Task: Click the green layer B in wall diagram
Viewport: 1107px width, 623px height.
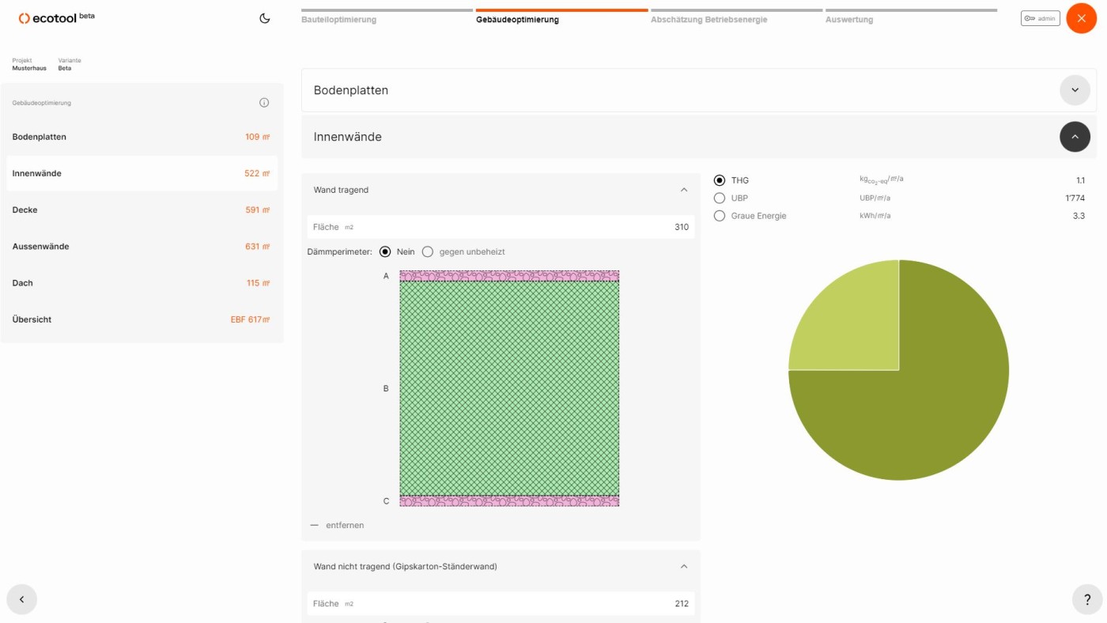Action: [x=509, y=388]
